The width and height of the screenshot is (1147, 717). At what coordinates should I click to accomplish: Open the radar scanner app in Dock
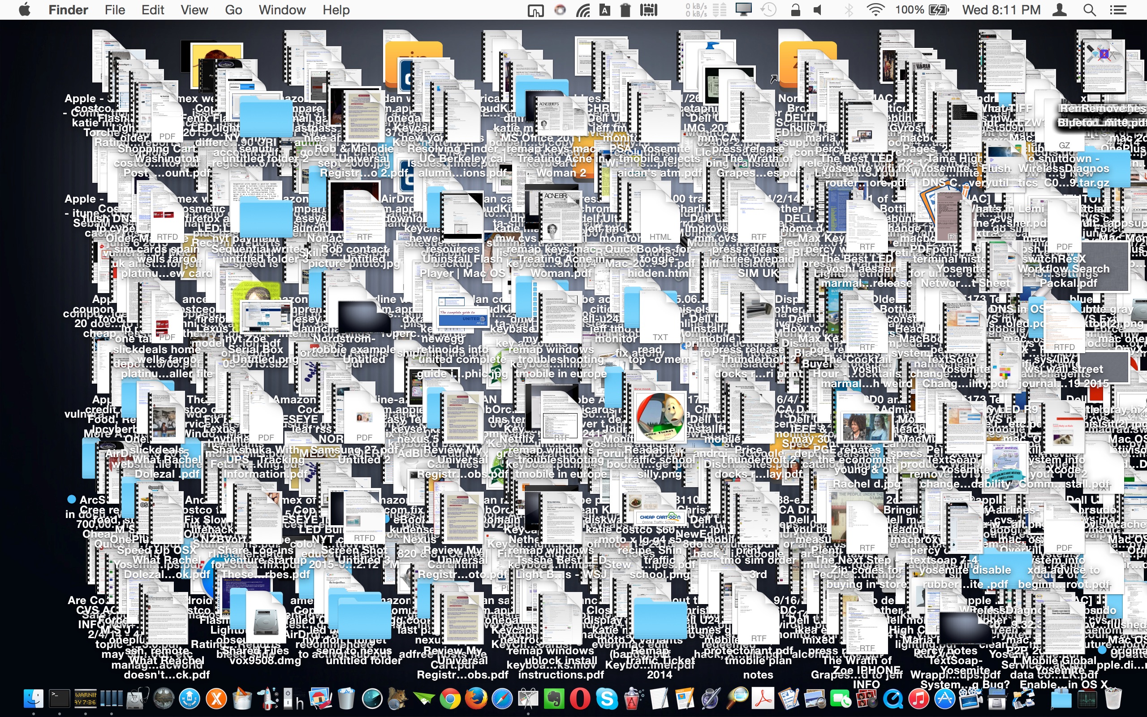tap(372, 699)
